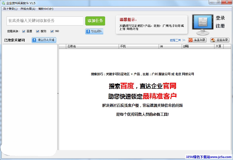Click the 是每个优秀销售人员的必备工具 text

pyautogui.click(x=142, y=114)
